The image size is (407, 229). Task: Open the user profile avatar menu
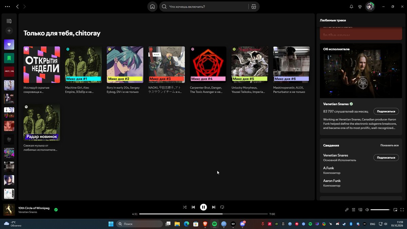pyautogui.click(x=370, y=6)
